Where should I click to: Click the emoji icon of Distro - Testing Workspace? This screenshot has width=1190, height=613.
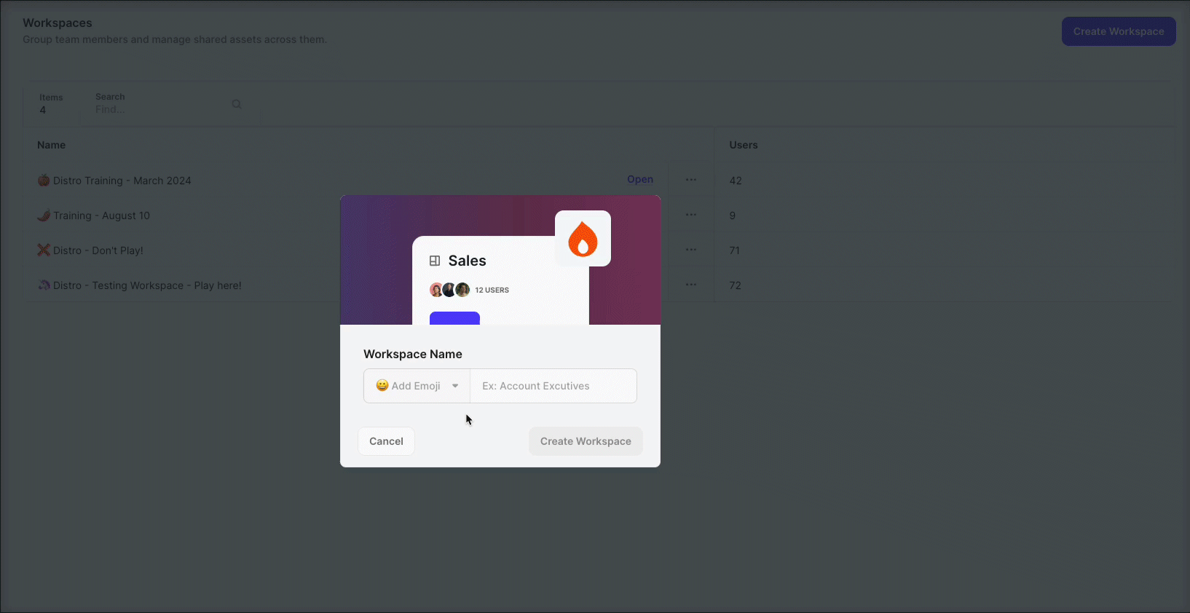click(x=44, y=285)
